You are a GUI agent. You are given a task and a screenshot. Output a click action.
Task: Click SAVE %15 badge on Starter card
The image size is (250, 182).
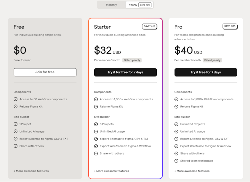pos(150,26)
